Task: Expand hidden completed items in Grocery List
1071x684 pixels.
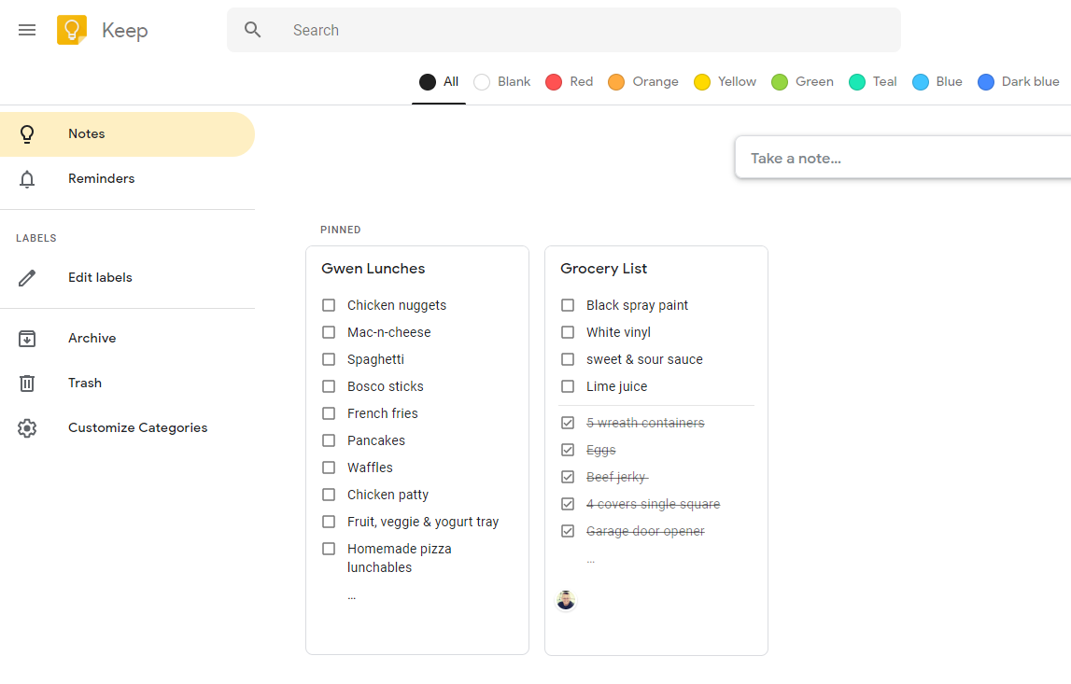Action: click(x=590, y=558)
